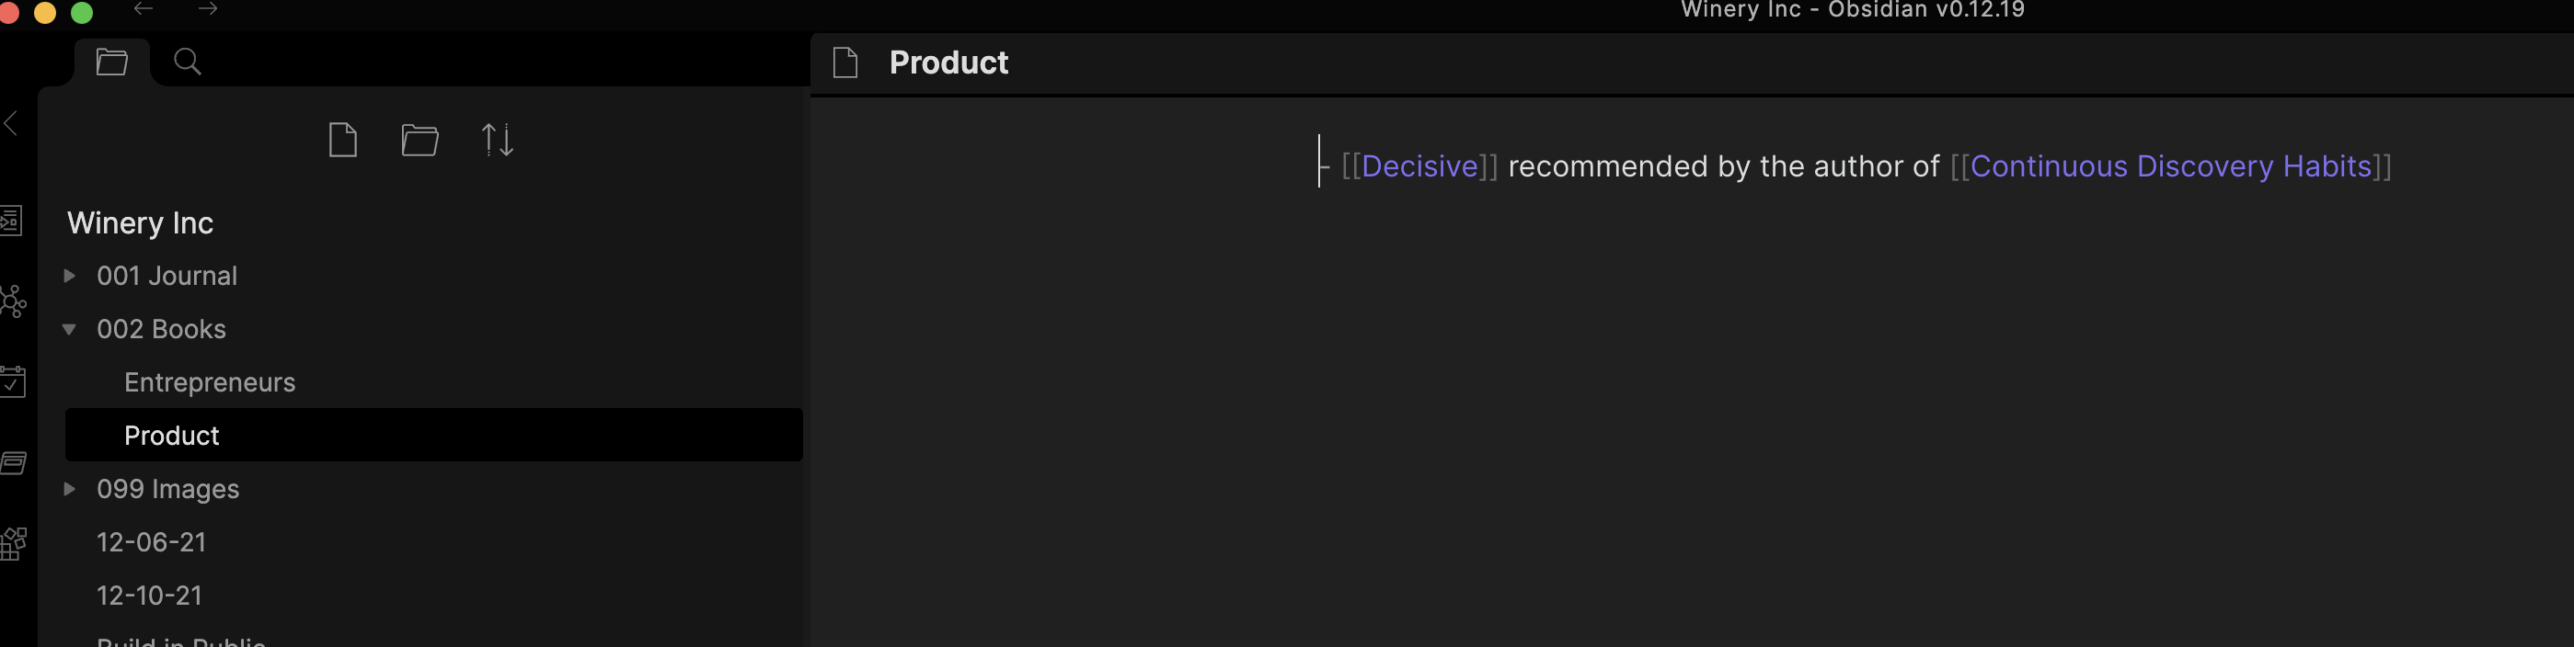Image resolution: width=2574 pixels, height=647 pixels.
Task: Click the New note icon
Action: [343, 140]
